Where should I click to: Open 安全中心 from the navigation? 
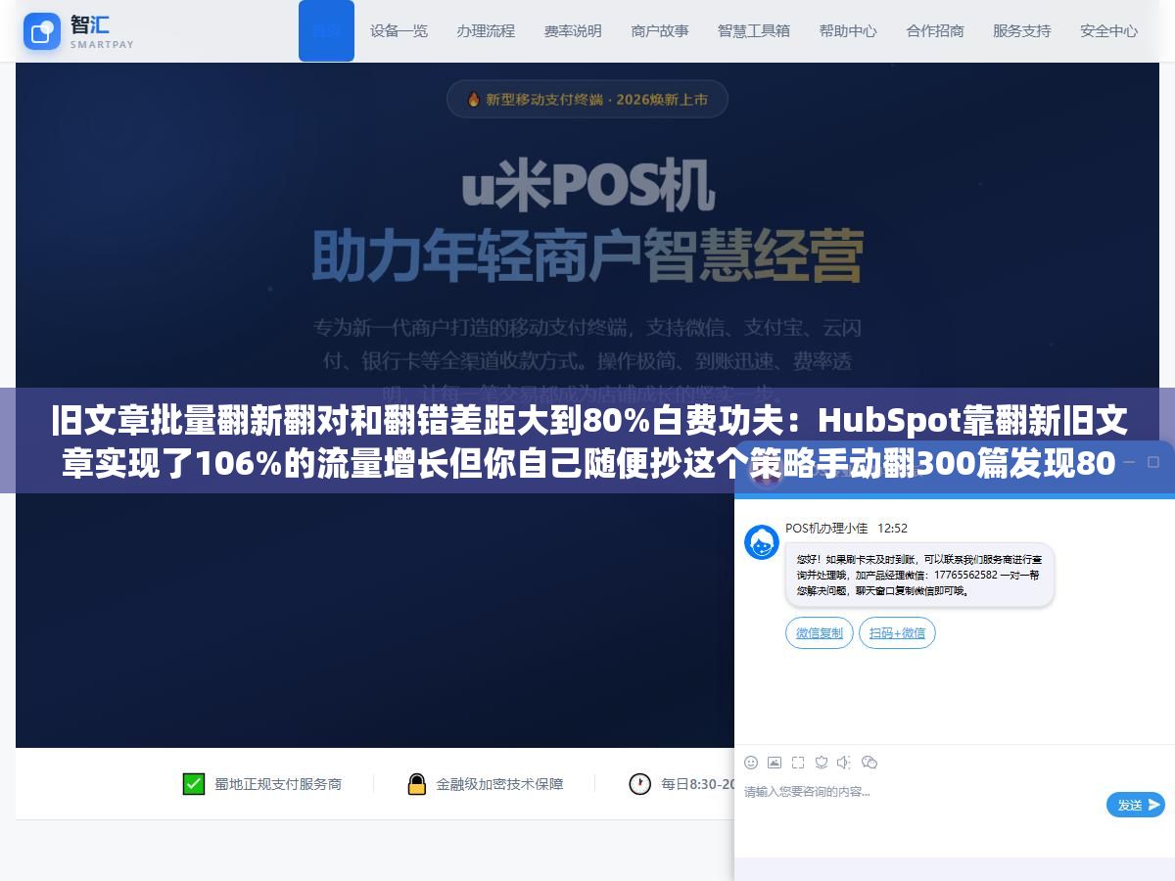pyautogui.click(x=1109, y=31)
